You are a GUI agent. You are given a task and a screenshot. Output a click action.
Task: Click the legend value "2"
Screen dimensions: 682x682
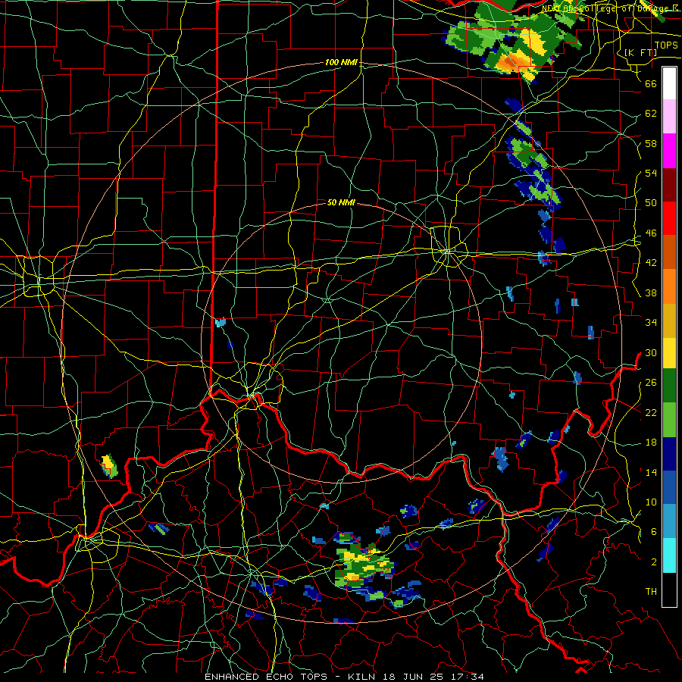(x=654, y=562)
